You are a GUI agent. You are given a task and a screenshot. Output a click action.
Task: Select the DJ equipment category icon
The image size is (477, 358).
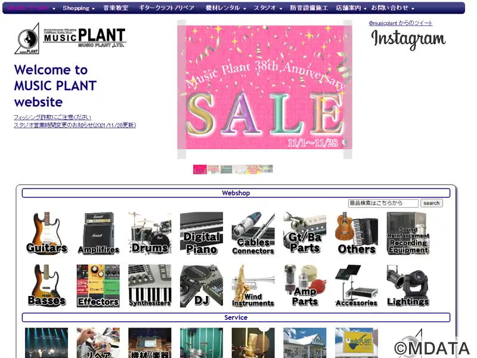[x=202, y=286]
